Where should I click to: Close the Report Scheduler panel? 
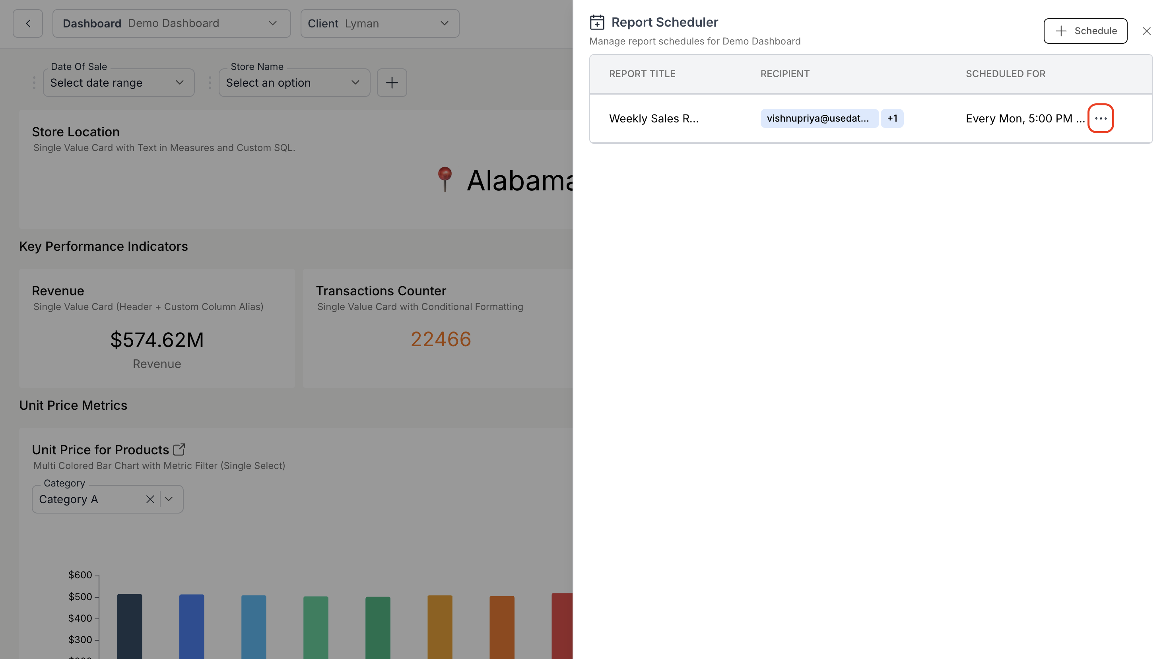pos(1146,31)
